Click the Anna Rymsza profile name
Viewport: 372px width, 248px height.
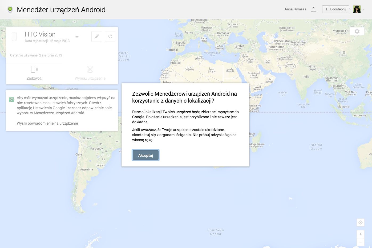point(295,9)
